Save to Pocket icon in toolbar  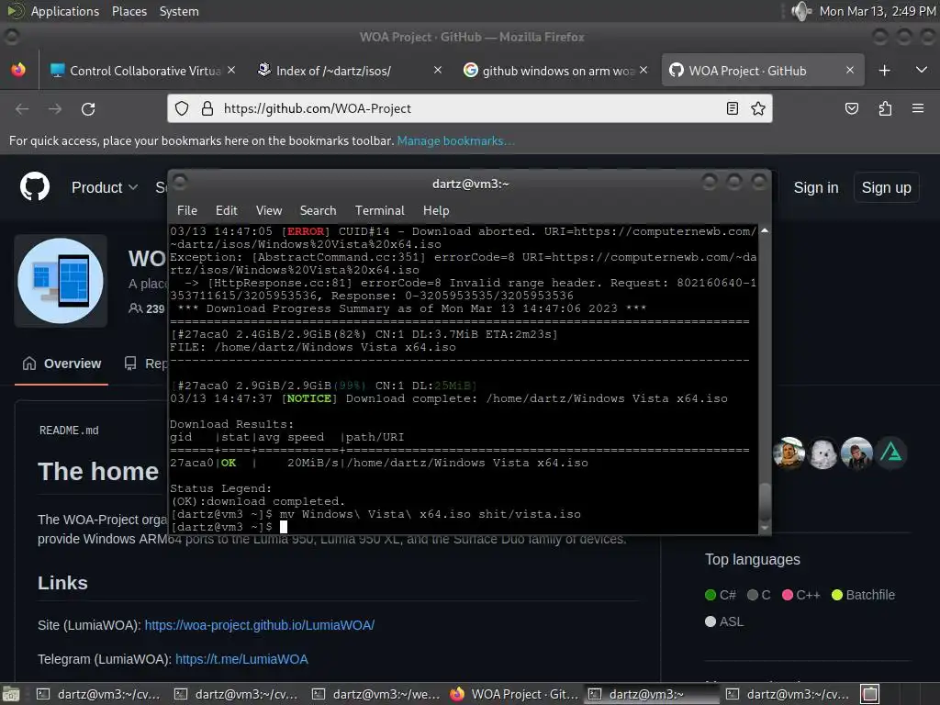click(x=851, y=108)
